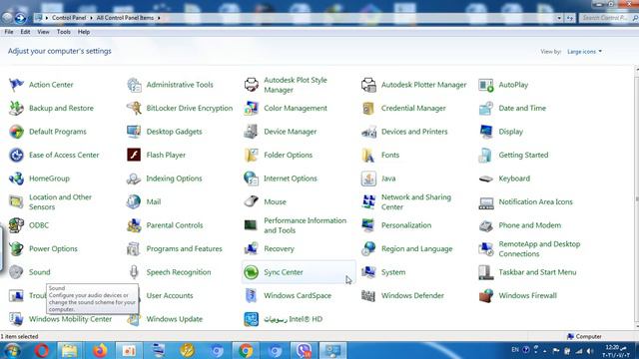Open the Region and Language globe icon

[x=368, y=248]
